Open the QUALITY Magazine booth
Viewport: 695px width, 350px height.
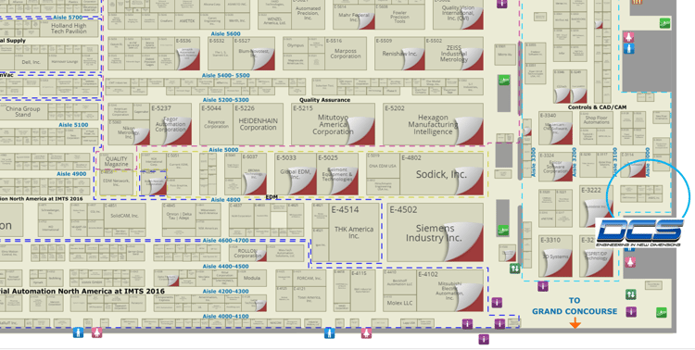116,161
